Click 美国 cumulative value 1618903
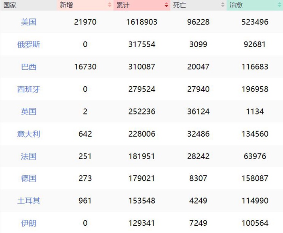The width and height of the screenshot is (283, 233). pos(141,22)
